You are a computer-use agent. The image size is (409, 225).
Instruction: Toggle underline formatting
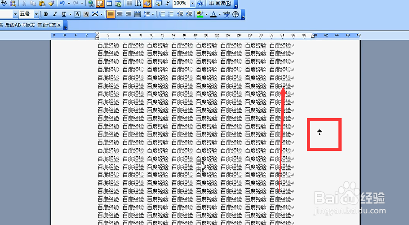pyautogui.click(x=63, y=14)
